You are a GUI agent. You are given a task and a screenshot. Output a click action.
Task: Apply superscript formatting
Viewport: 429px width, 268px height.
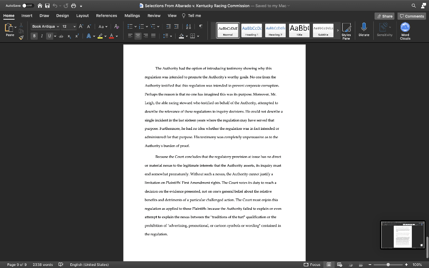point(77,36)
